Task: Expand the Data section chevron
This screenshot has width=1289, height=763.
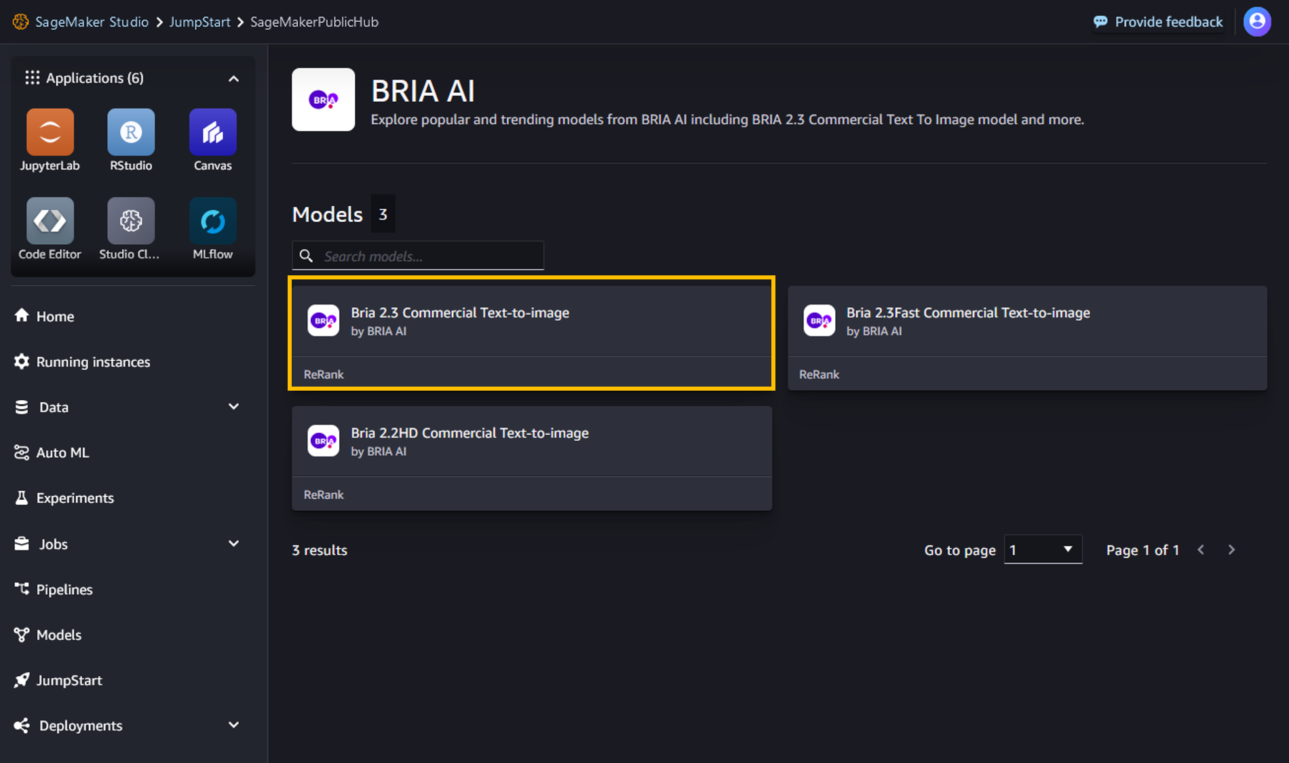Action: [233, 406]
